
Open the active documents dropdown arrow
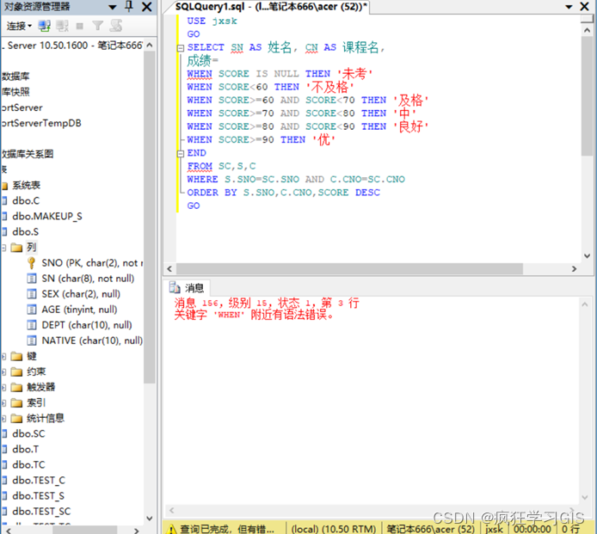(x=569, y=7)
